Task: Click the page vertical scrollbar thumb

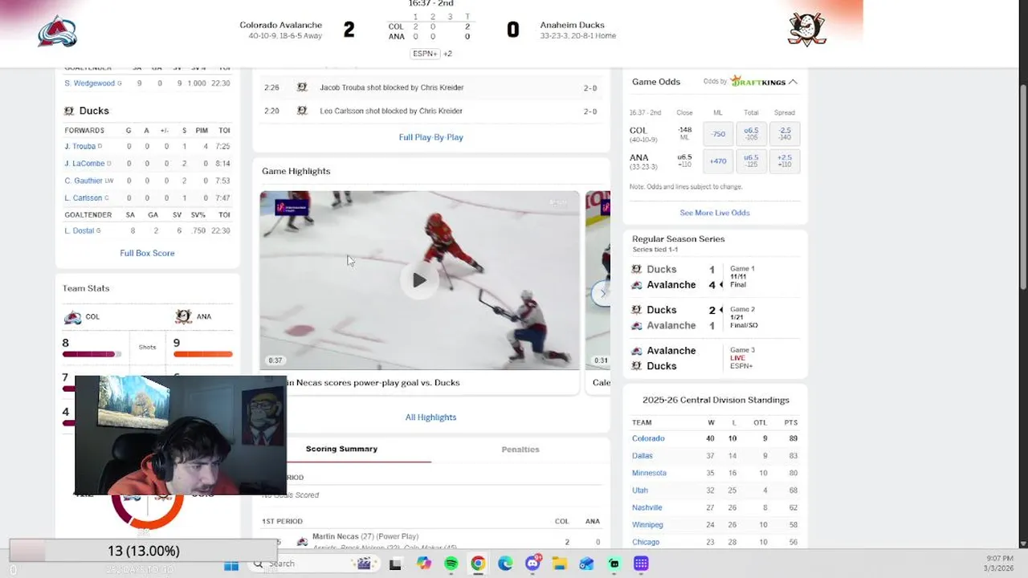Action: pos(1023,187)
